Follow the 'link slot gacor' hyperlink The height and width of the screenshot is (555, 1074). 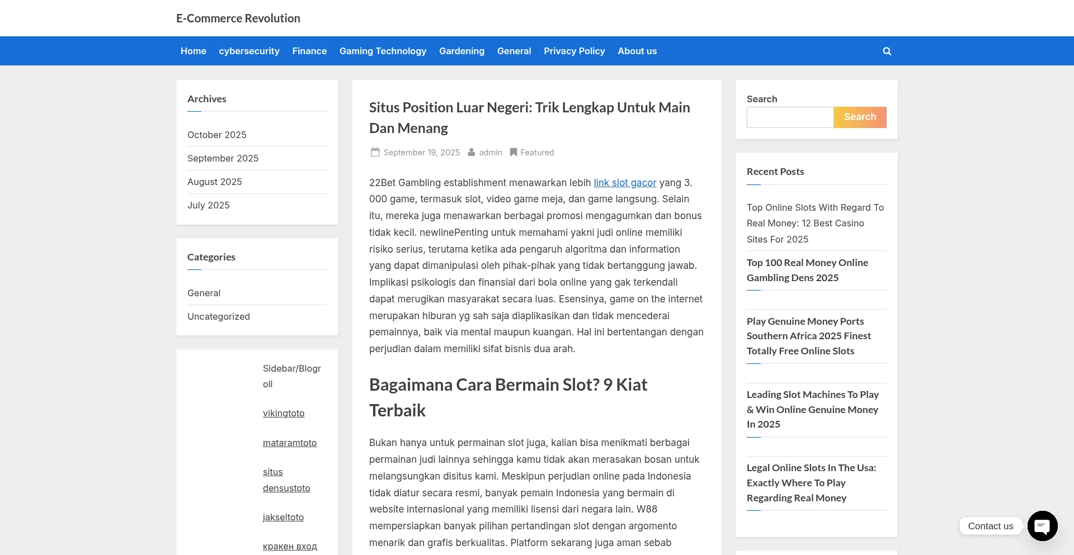625,183
